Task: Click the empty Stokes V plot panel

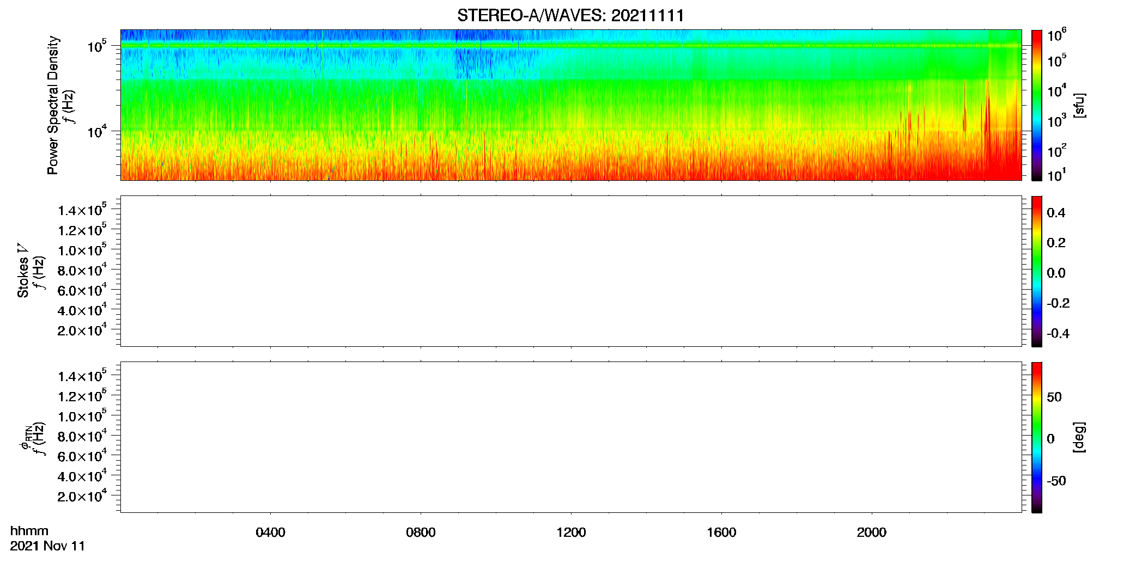Action: coord(571,271)
